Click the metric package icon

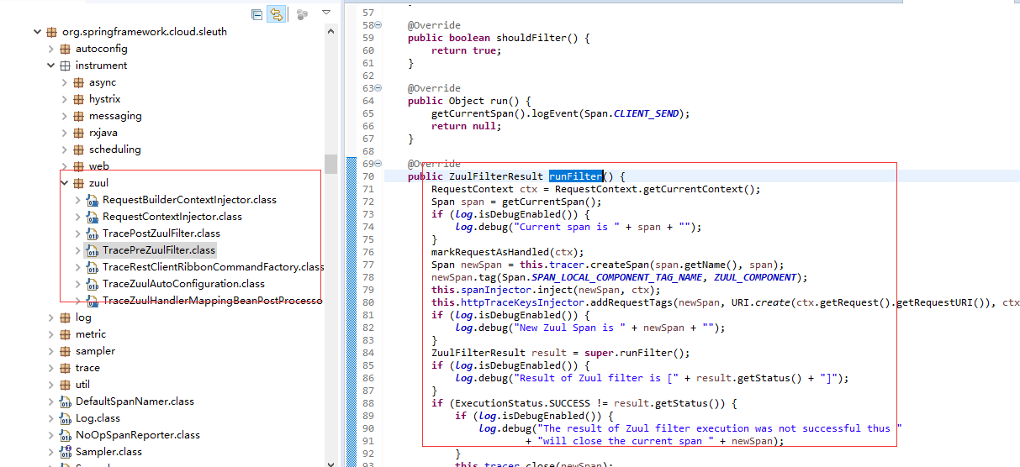point(64,334)
